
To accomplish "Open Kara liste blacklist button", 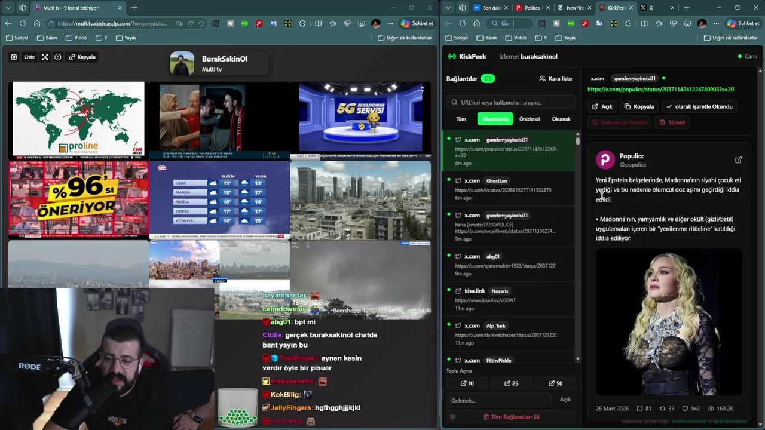I will click(556, 78).
